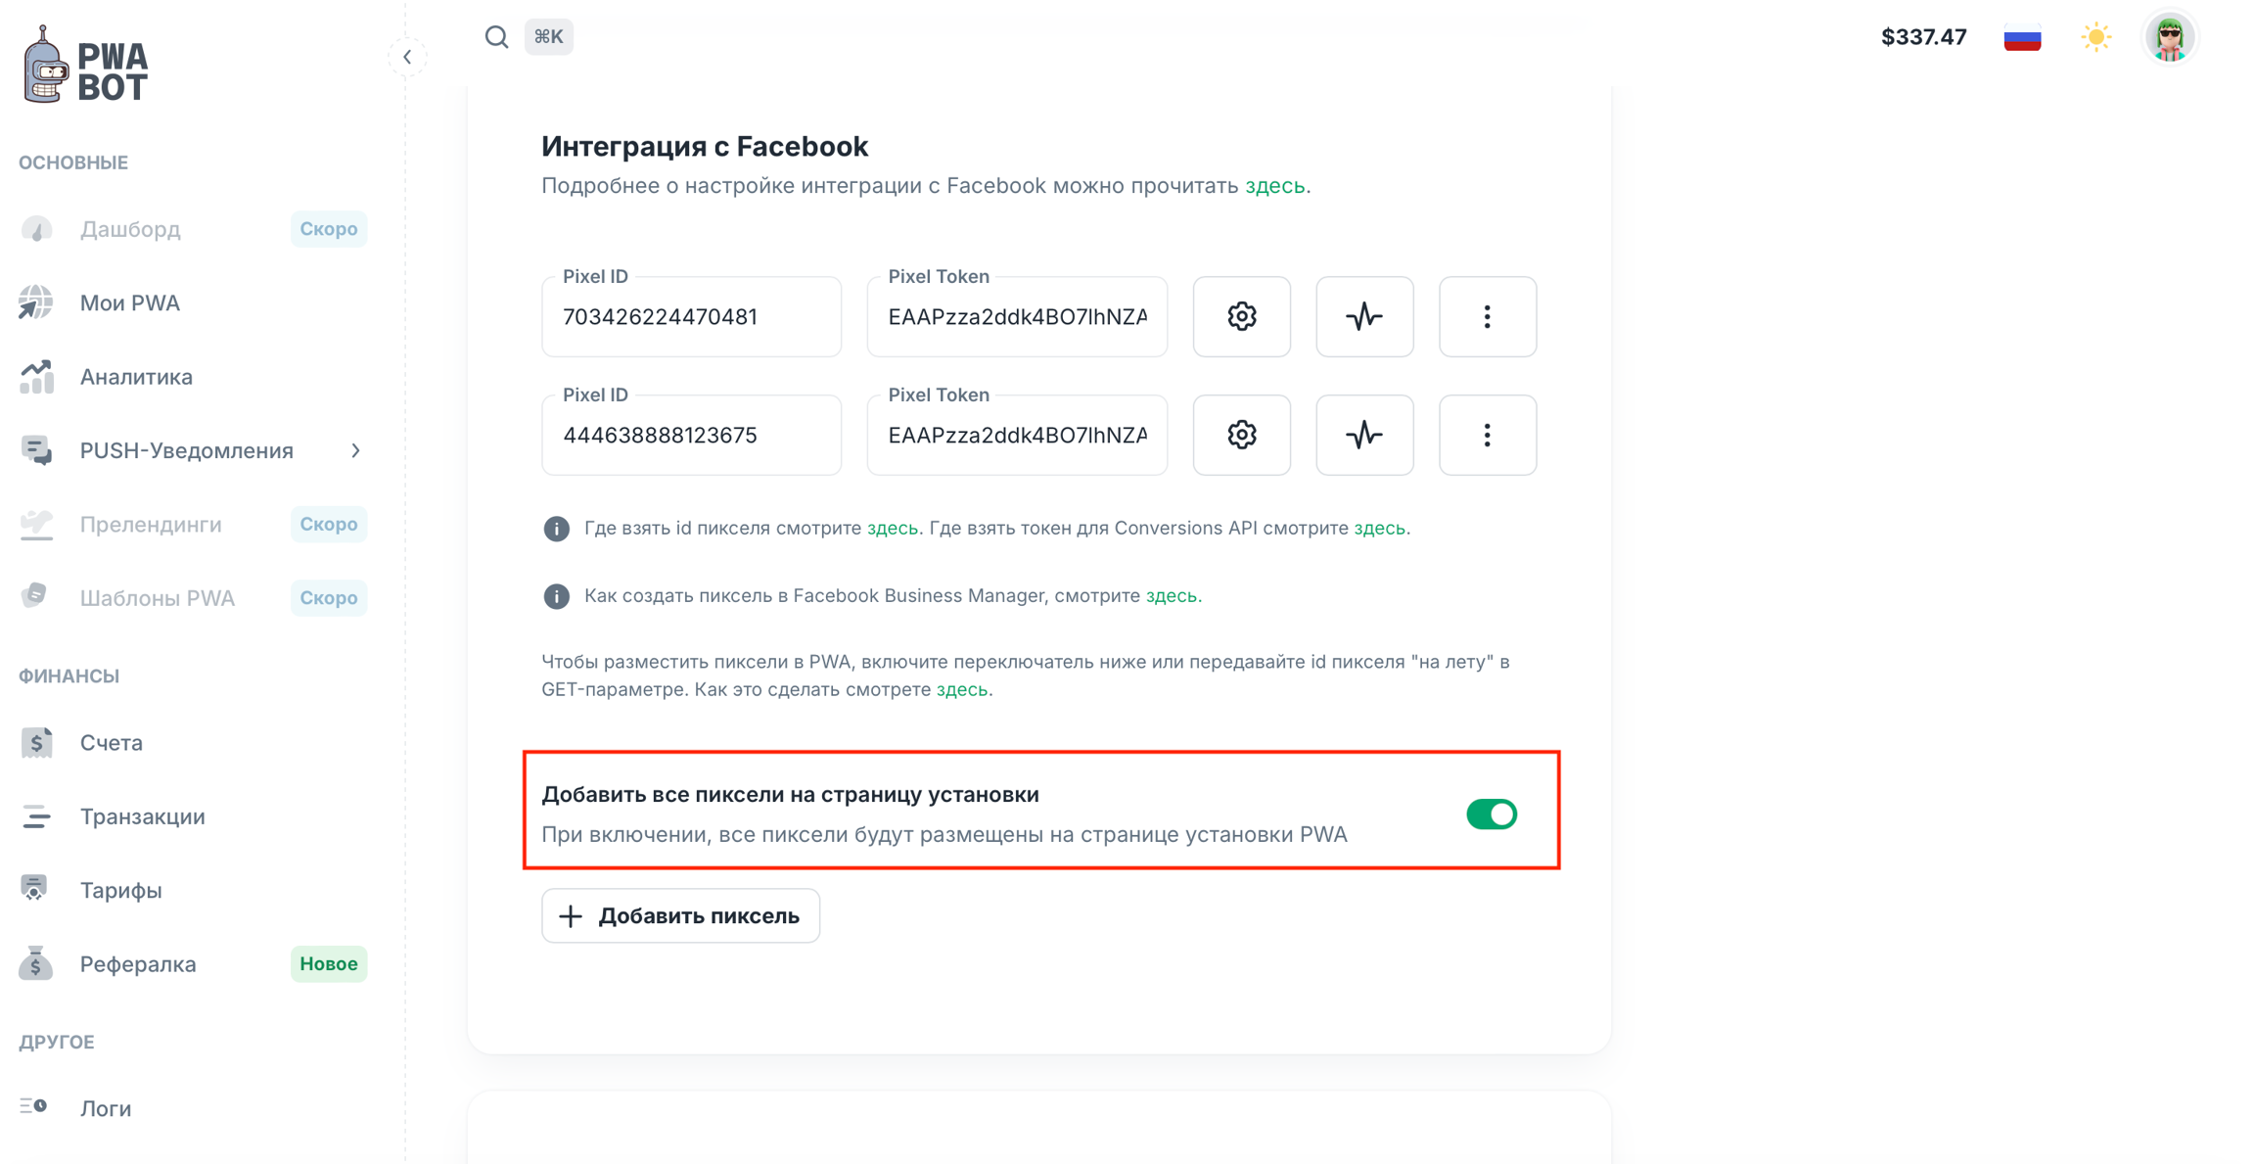This screenshot has width=2255, height=1164.
Task: Click the PWA BOT logo
Action: point(86,65)
